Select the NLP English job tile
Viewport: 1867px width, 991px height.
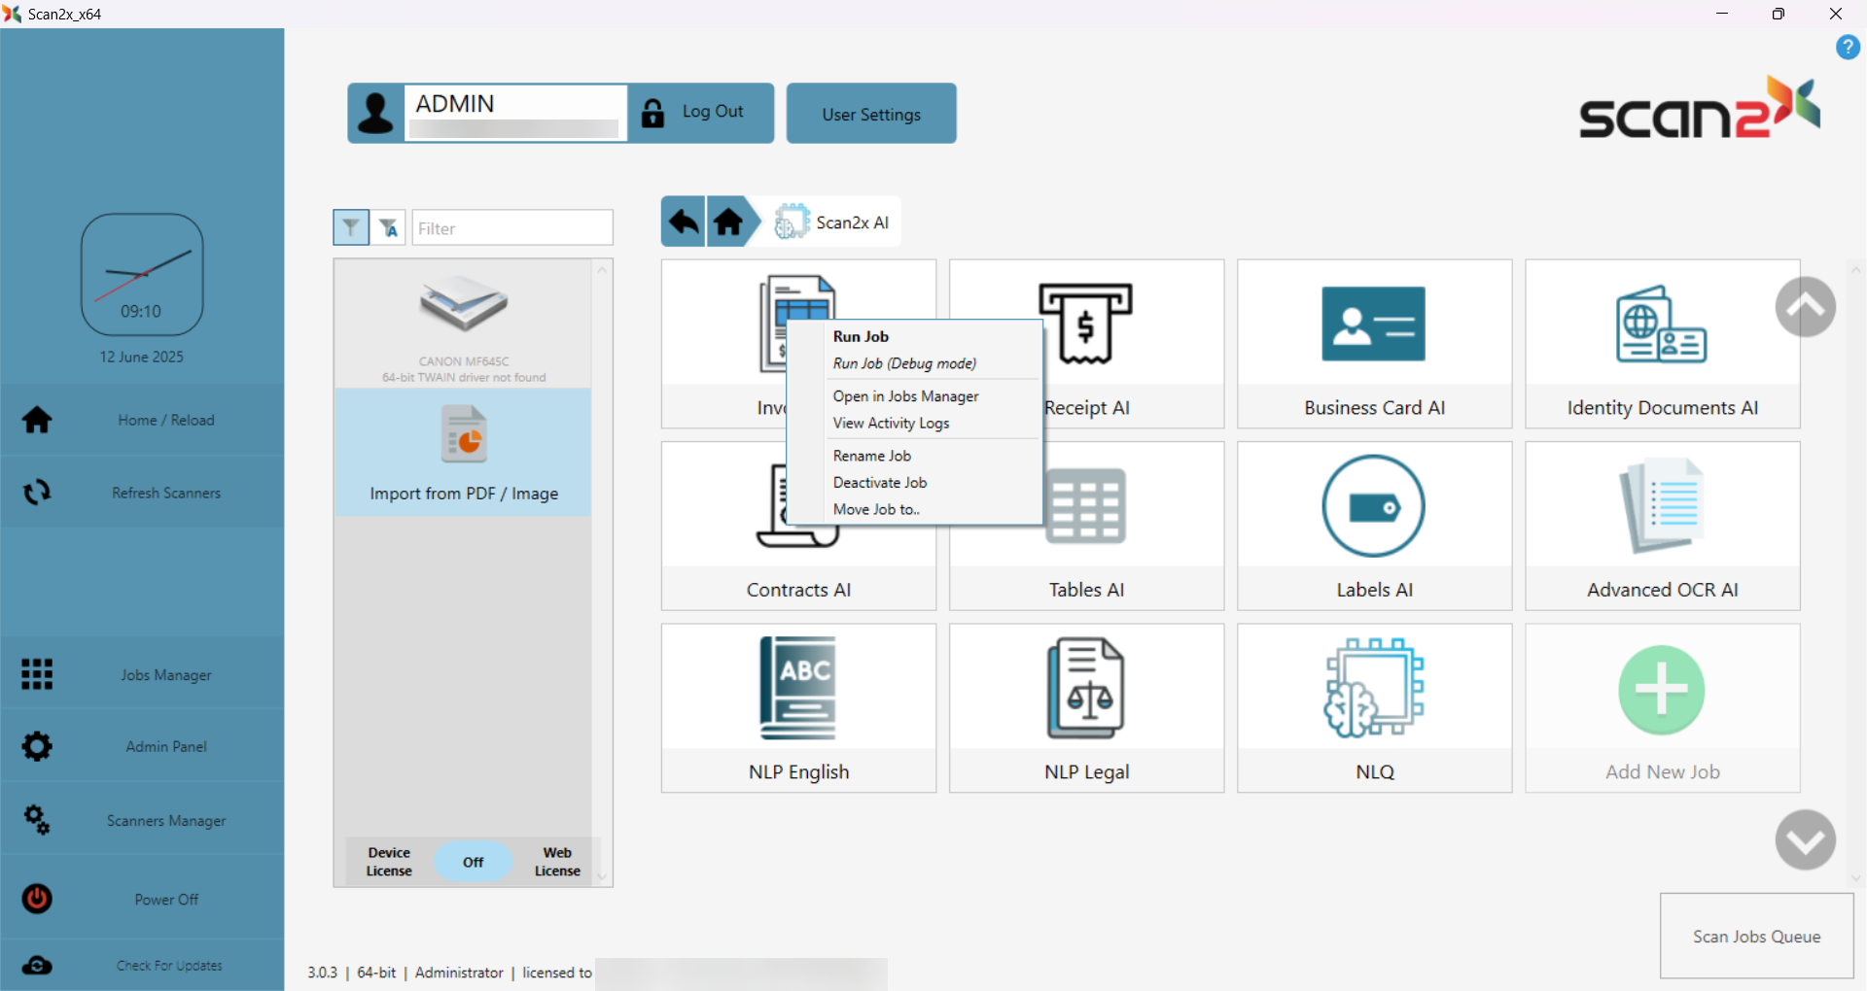[797, 707]
